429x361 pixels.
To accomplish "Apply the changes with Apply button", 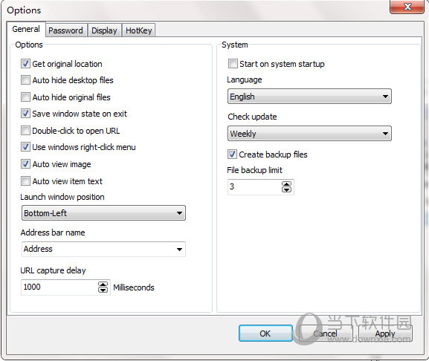I will 385,334.
